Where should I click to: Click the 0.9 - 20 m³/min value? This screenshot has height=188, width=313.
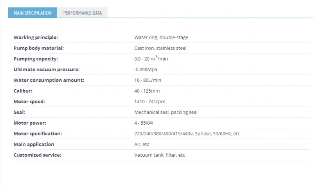click(151, 58)
